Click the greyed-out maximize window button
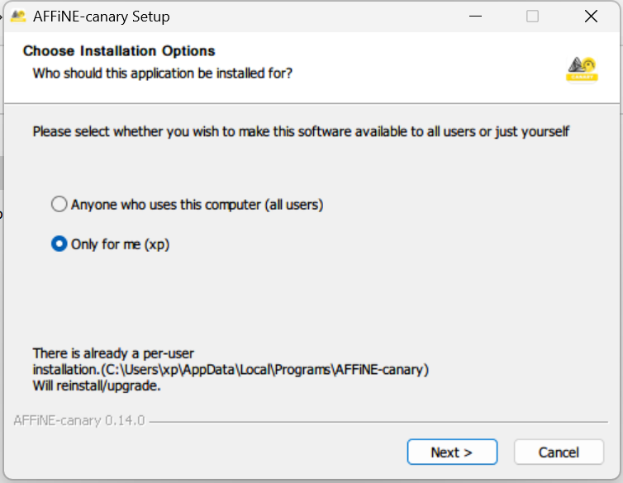This screenshot has width=623, height=483. pos(532,17)
